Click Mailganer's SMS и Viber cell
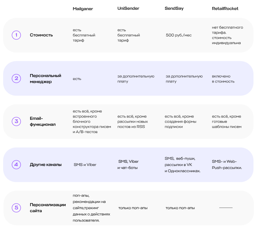256x227 pixels. [x=85, y=164]
